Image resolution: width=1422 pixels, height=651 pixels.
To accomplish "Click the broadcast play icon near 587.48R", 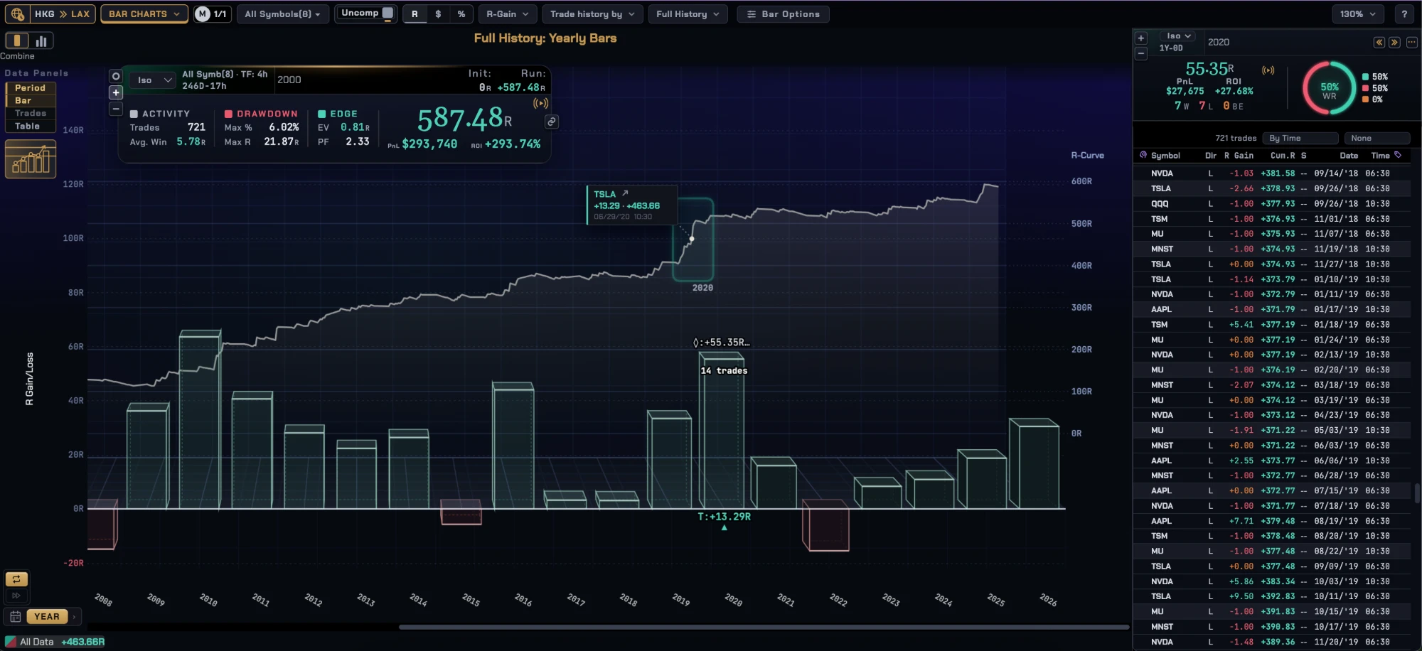I will (x=541, y=103).
